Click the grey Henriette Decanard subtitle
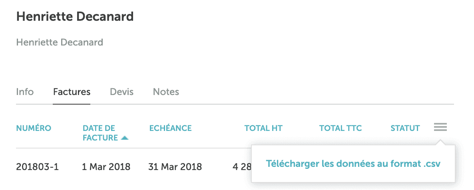Viewport: 474px width, 190px height. (x=60, y=42)
